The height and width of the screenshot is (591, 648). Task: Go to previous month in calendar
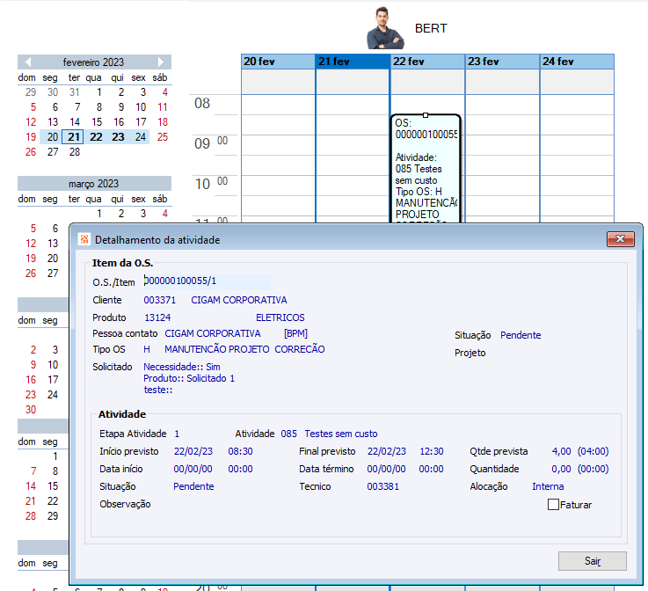[x=27, y=62]
